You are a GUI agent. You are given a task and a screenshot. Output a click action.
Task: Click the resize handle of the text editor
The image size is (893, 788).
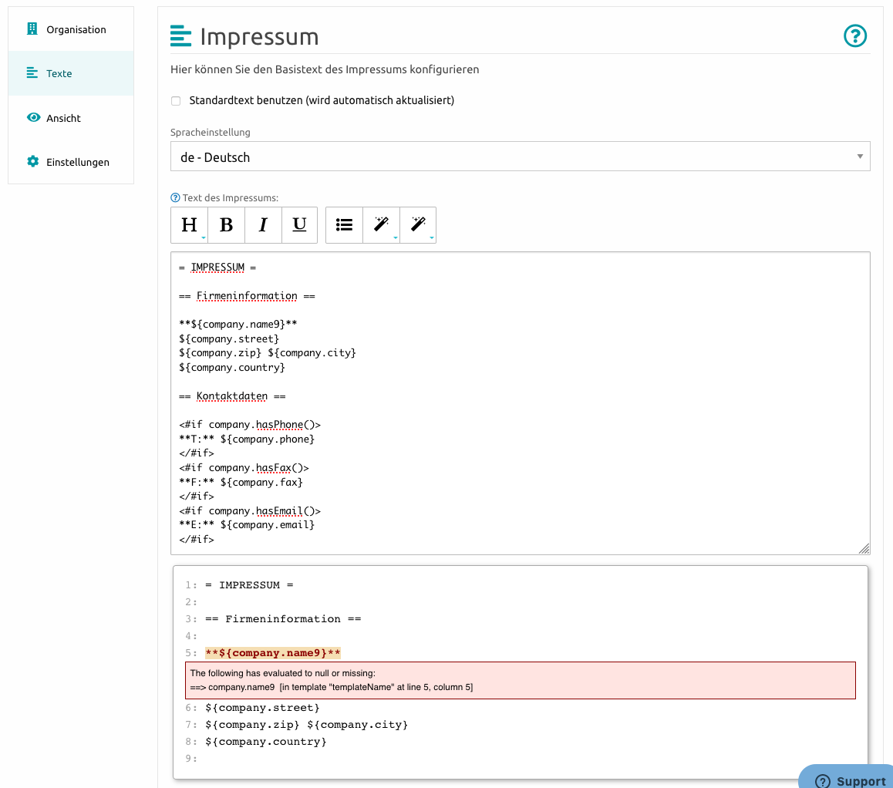864,548
